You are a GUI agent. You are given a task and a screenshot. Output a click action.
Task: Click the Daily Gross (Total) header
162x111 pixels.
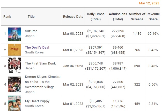[96, 16]
